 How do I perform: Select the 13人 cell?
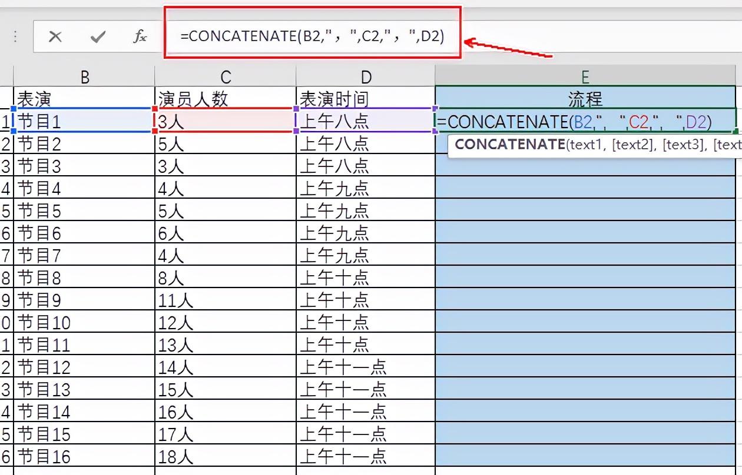(x=226, y=344)
